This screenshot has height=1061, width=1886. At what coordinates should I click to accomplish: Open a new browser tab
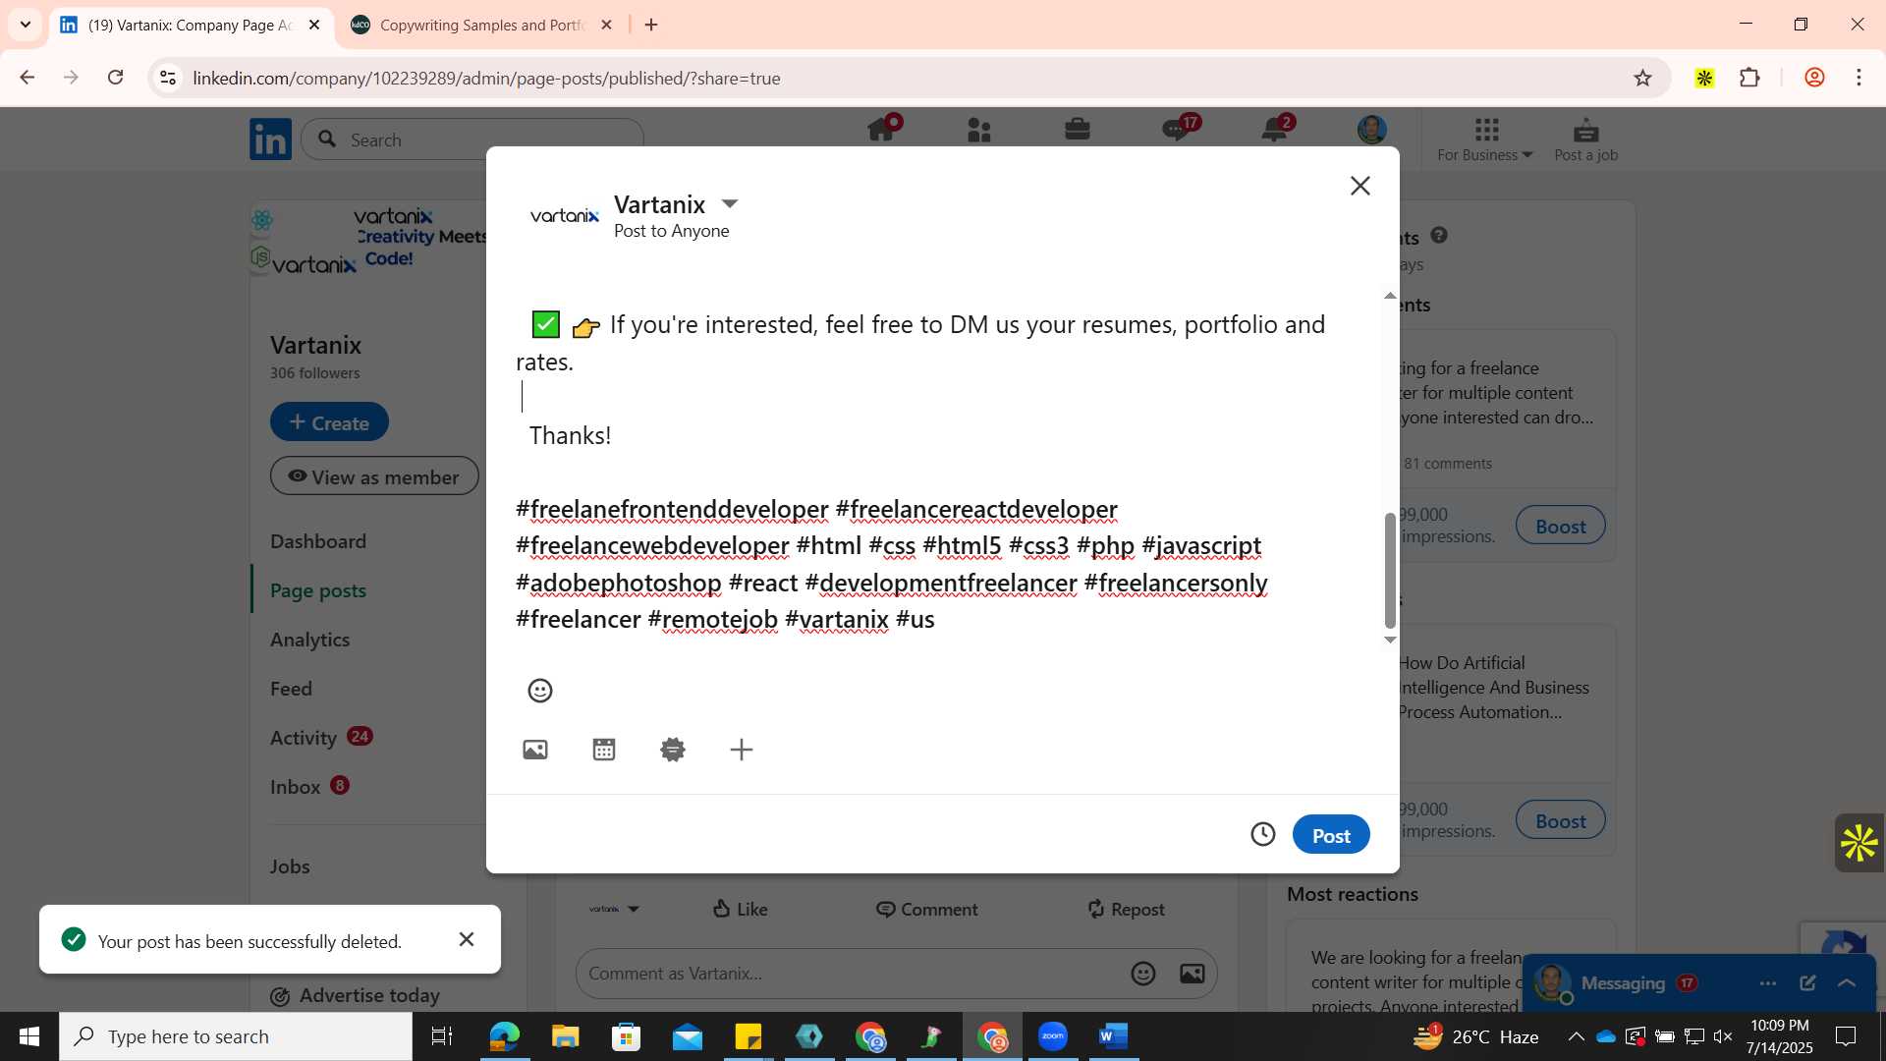tap(651, 26)
